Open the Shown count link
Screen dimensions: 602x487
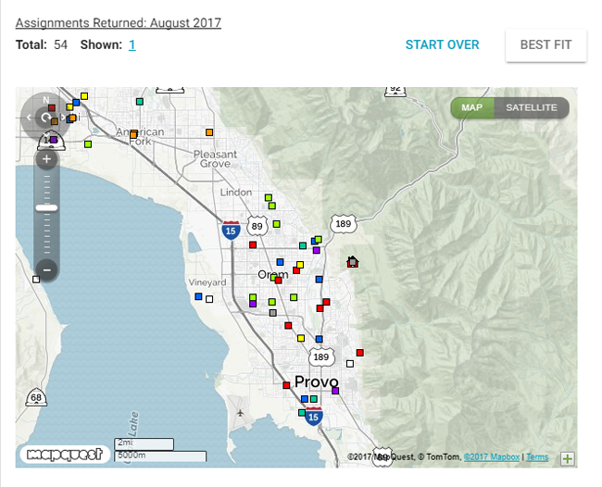[x=132, y=44]
